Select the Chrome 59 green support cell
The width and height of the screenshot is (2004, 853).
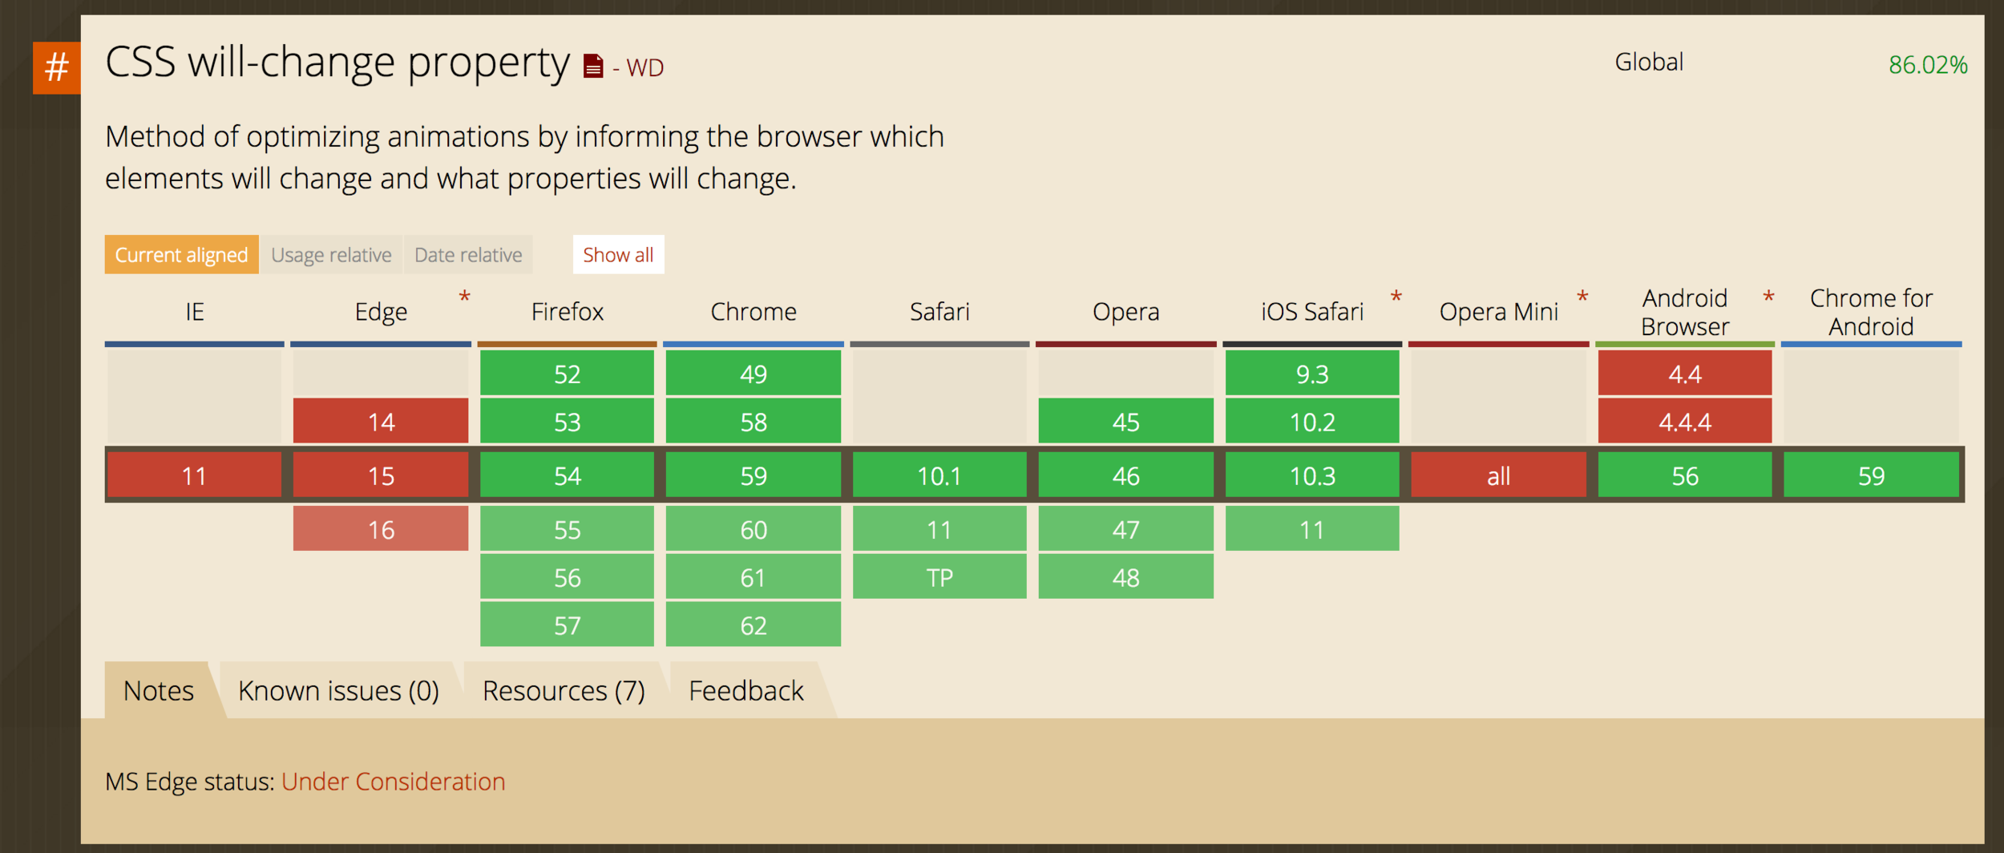[x=753, y=475]
